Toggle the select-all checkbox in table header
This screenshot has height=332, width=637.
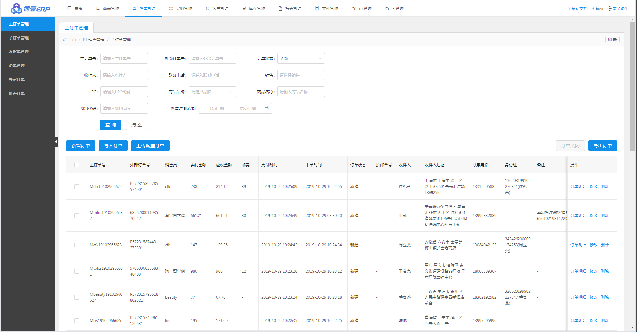(77, 165)
